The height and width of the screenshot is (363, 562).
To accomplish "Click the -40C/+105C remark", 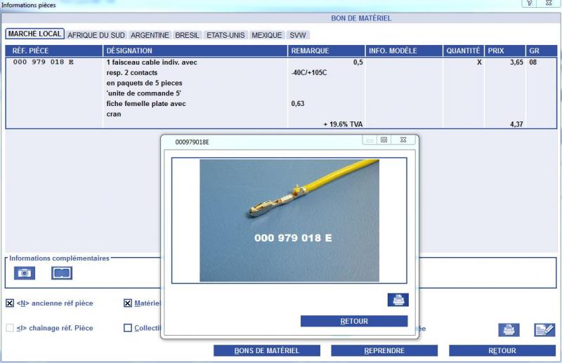I will 309,72.
